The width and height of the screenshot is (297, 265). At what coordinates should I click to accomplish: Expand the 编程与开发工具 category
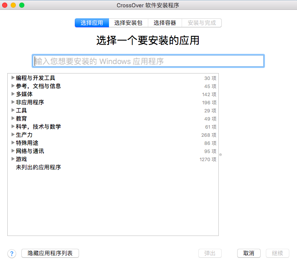tap(13, 78)
